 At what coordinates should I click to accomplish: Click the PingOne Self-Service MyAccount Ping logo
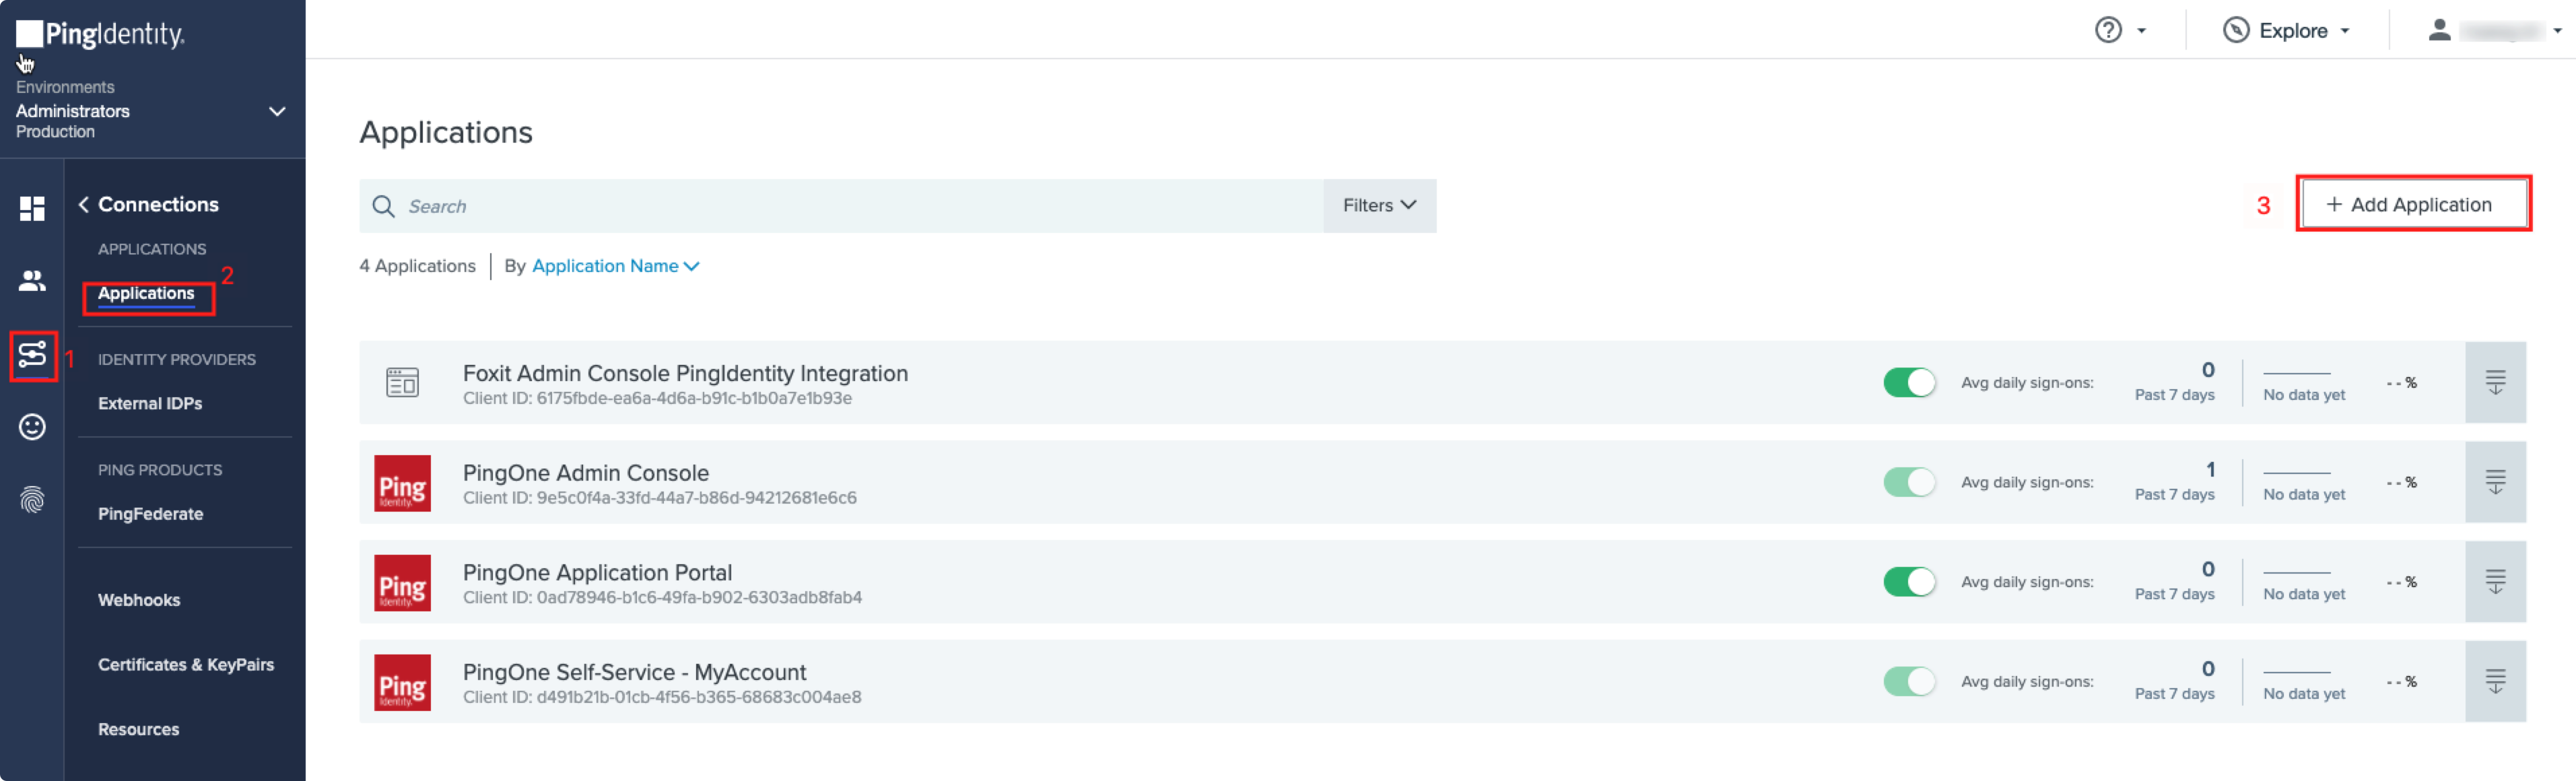click(402, 682)
